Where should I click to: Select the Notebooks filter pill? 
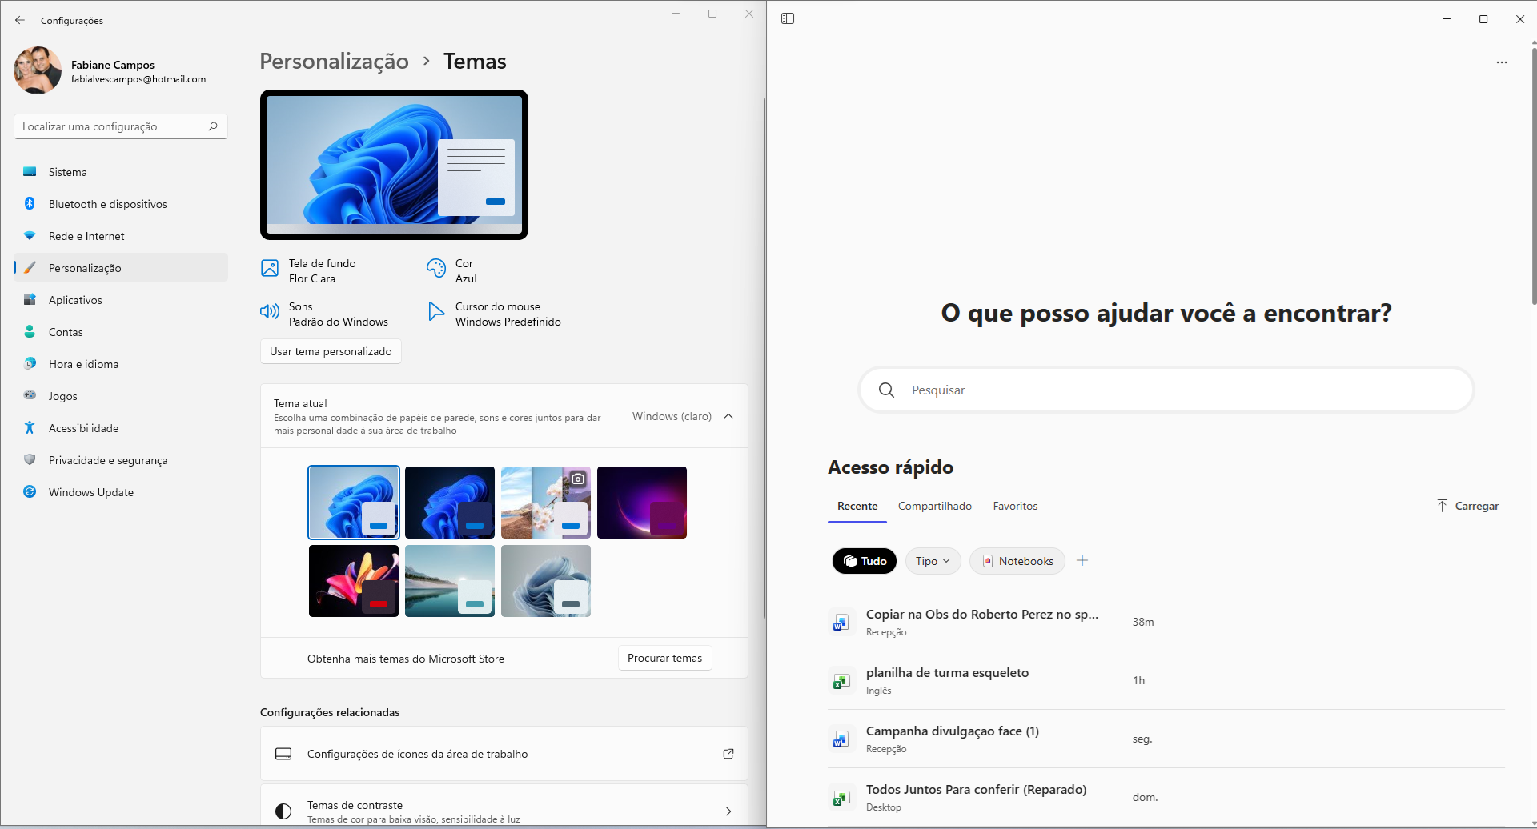point(1017,561)
